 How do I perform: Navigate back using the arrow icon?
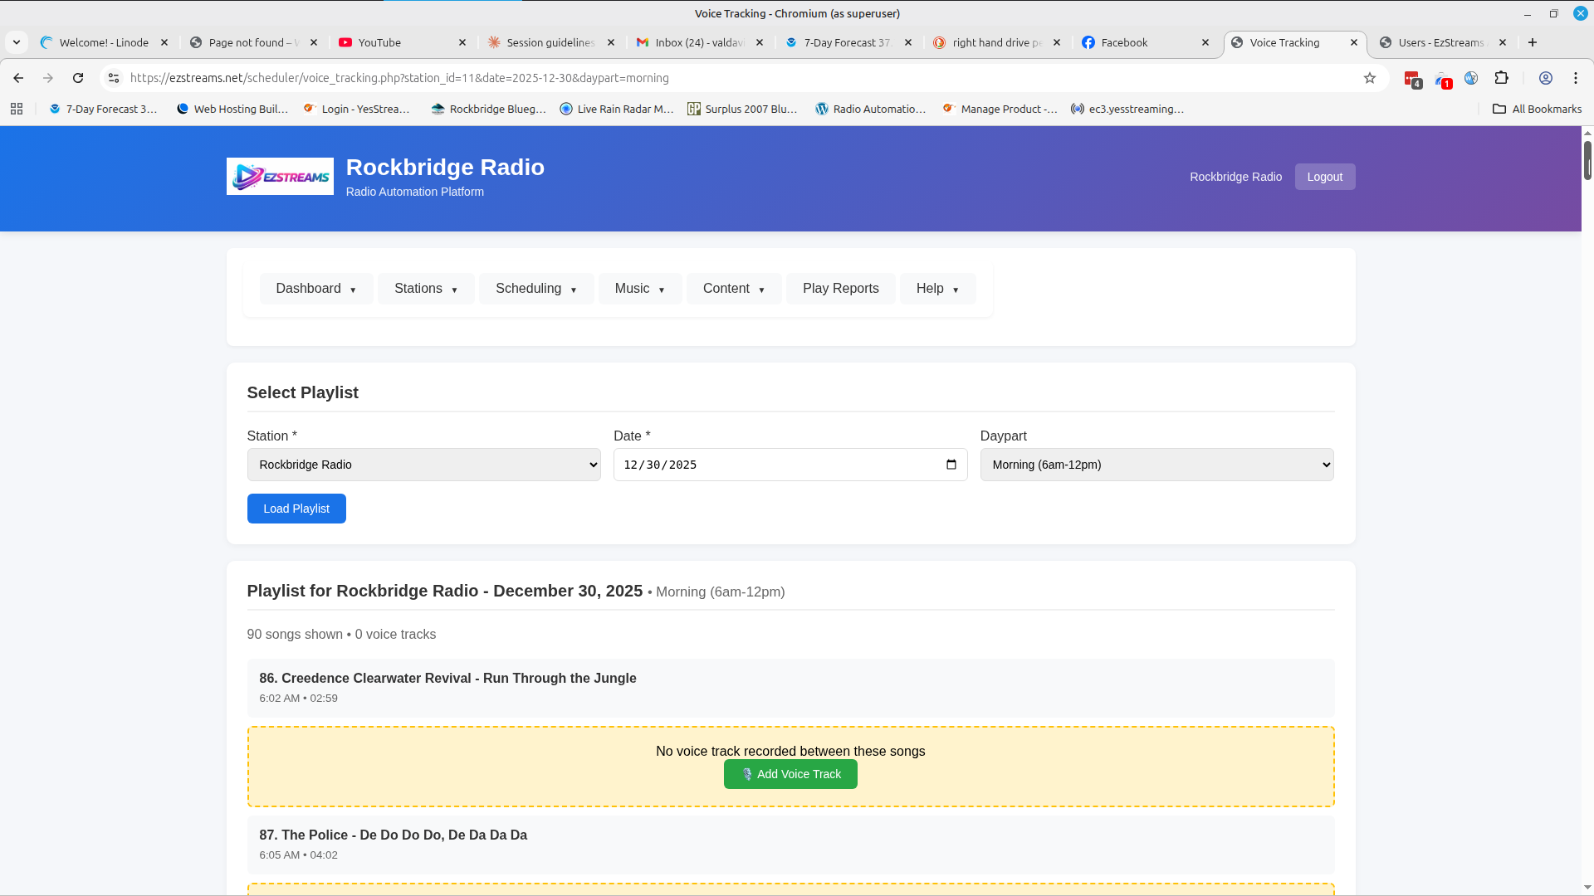click(18, 77)
